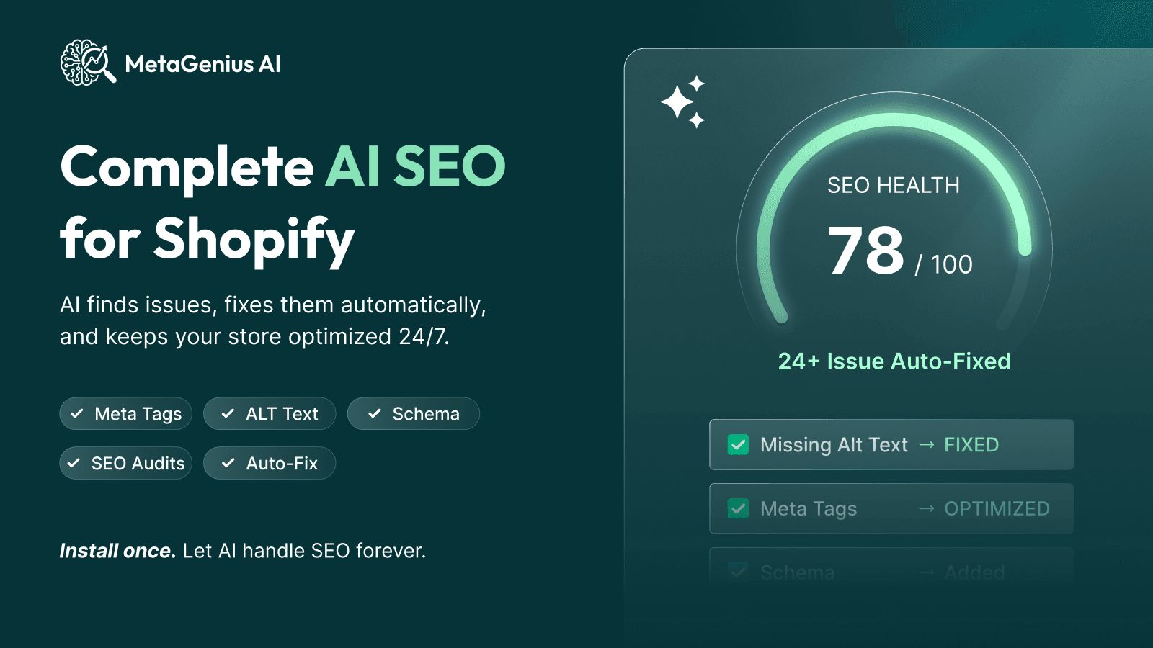
Task: Select the ALT Text feature pill
Action: pyautogui.click(x=270, y=414)
